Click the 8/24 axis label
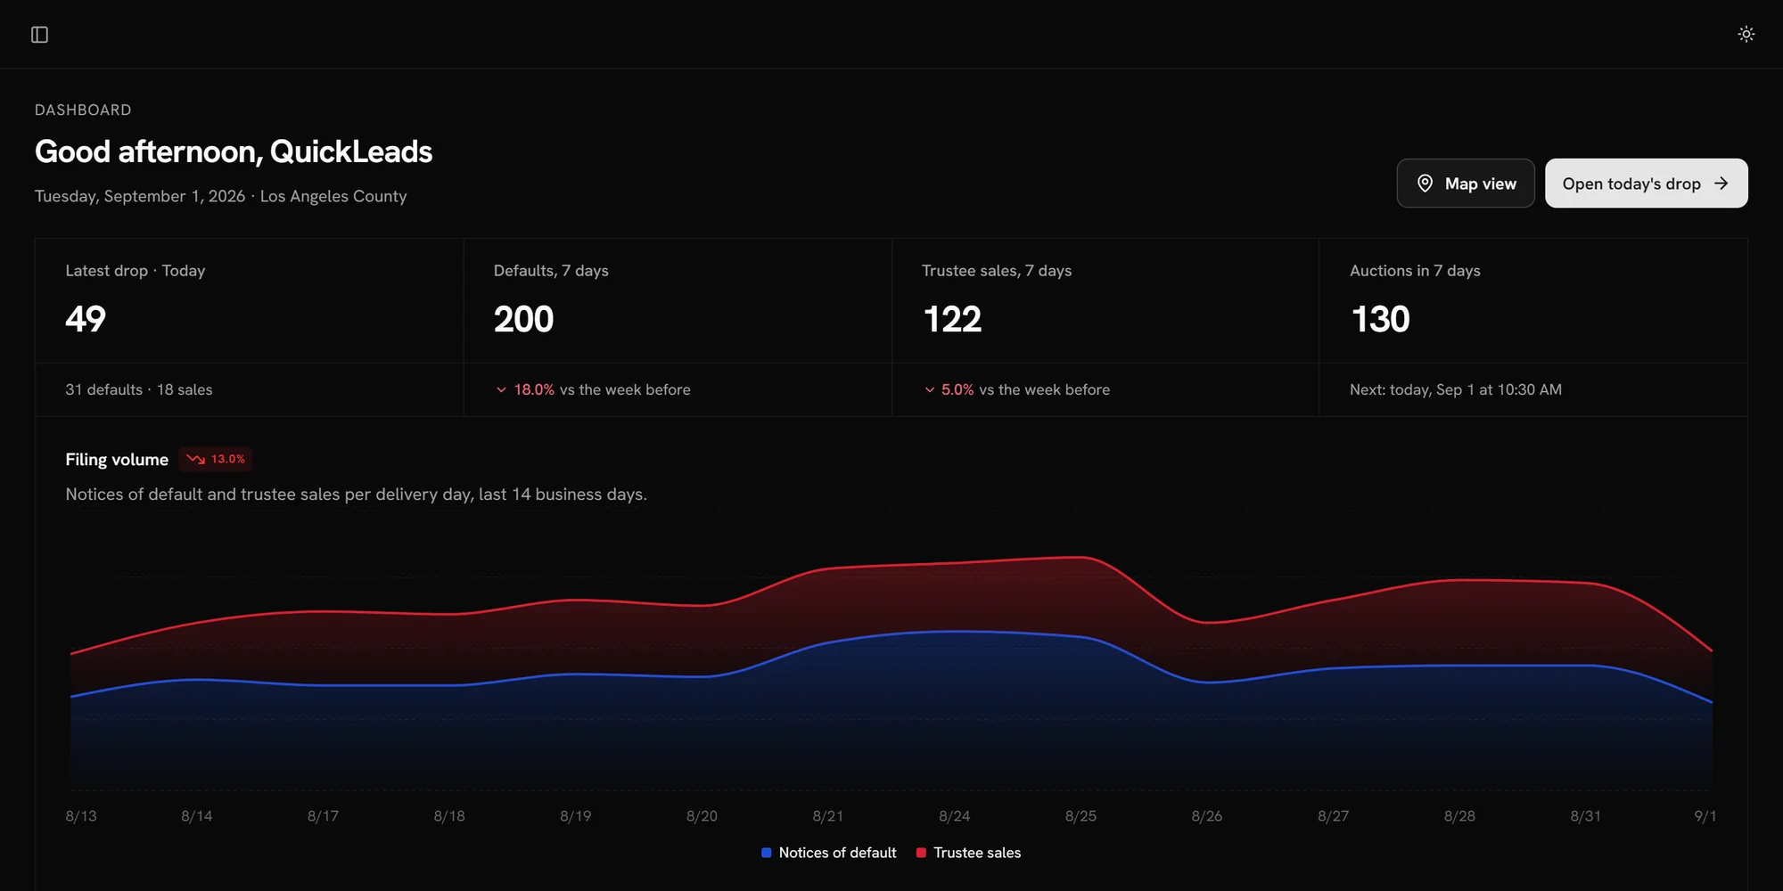 955,816
